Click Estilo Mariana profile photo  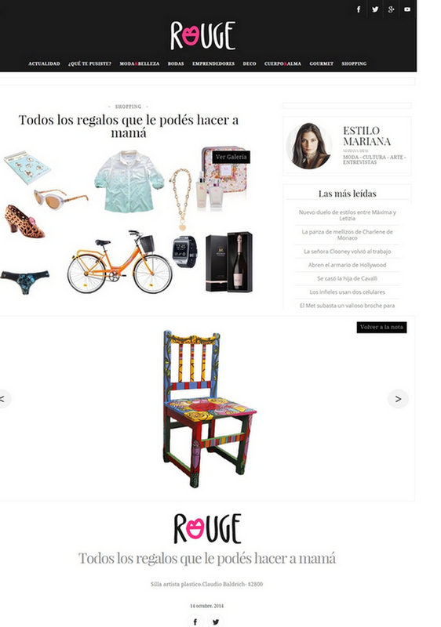(x=308, y=146)
